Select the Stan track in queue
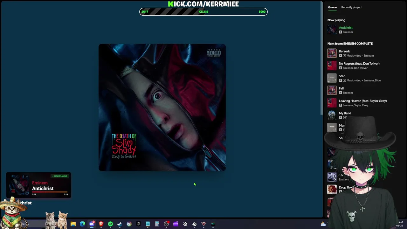This screenshot has height=229, width=407. click(x=342, y=76)
